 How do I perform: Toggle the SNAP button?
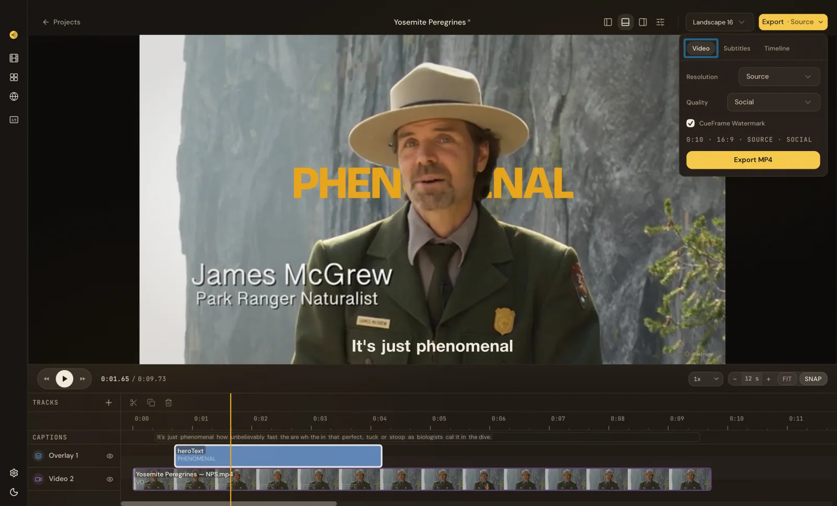tap(813, 379)
